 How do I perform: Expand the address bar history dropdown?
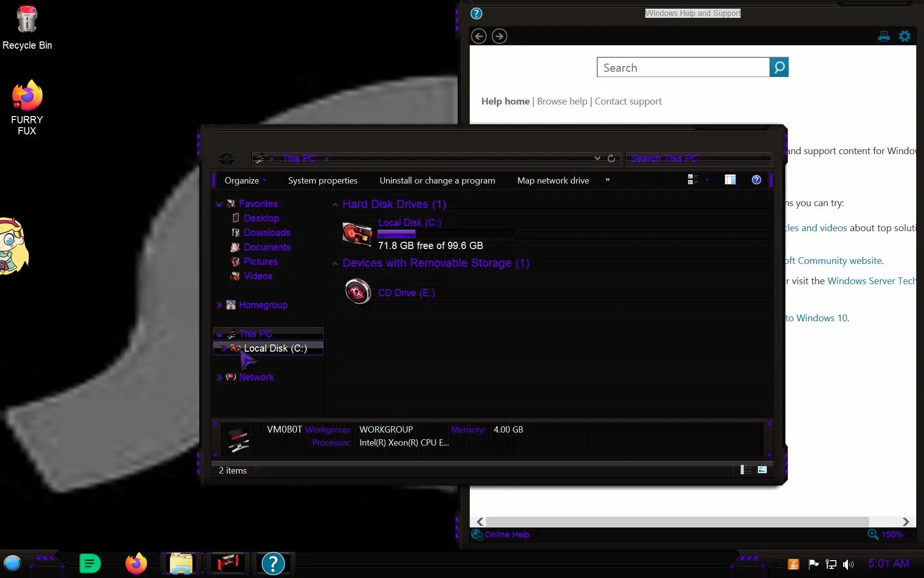[597, 158]
